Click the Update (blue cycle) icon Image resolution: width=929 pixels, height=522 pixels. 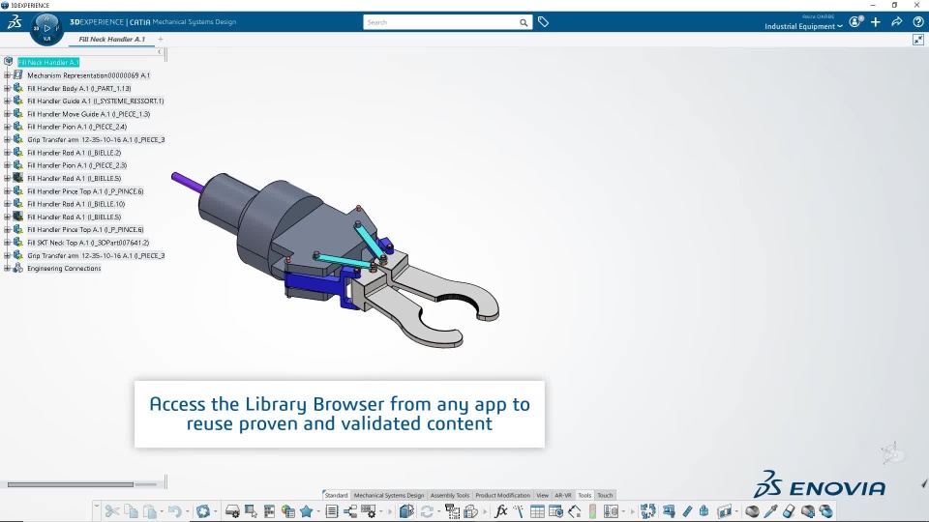pos(202,510)
